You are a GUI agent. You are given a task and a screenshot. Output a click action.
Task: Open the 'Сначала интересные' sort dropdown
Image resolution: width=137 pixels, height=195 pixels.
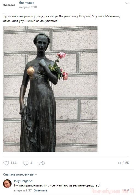[20, 174]
